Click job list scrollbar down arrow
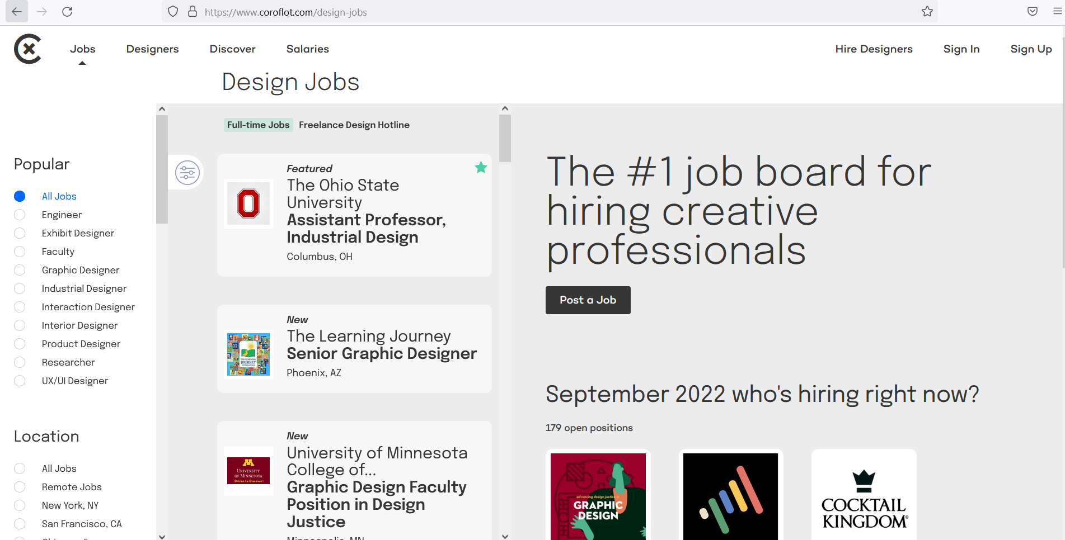Screen dimensions: 1065x540 point(505,536)
